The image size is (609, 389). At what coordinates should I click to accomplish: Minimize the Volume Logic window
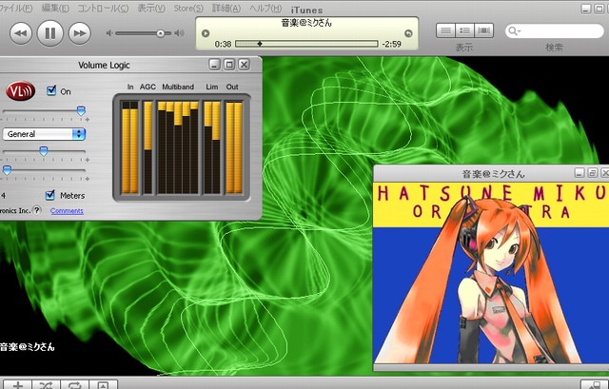click(x=215, y=65)
